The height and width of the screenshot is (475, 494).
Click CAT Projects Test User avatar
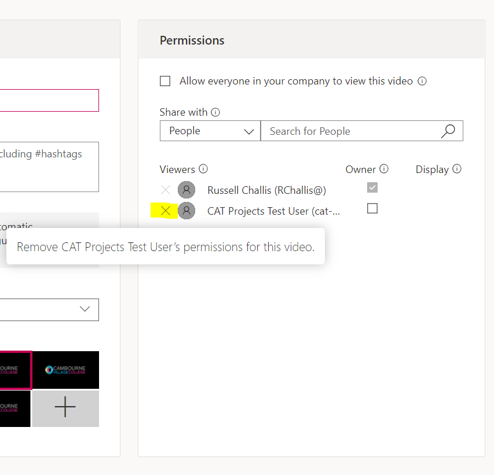pos(186,211)
